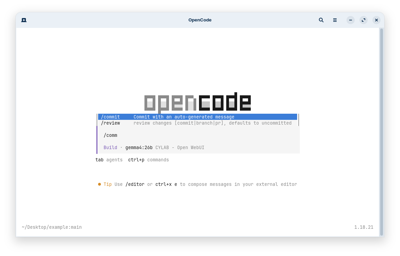Screen dimensions: 400x256
Task: Click the tab agents hint
Action: (x=109, y=160)
